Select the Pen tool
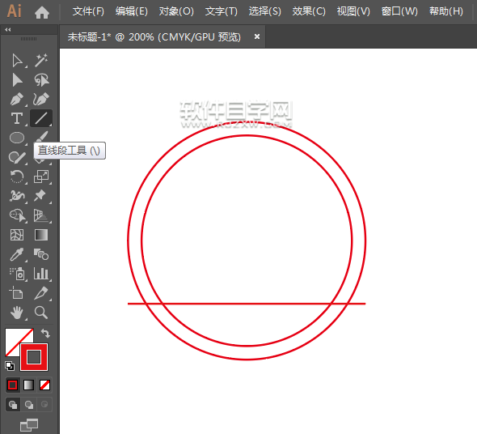 click(17, 99)
